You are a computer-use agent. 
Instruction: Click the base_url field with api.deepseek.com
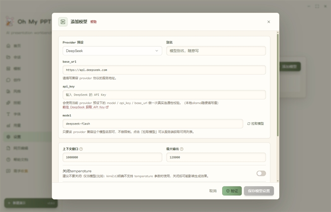164,70
